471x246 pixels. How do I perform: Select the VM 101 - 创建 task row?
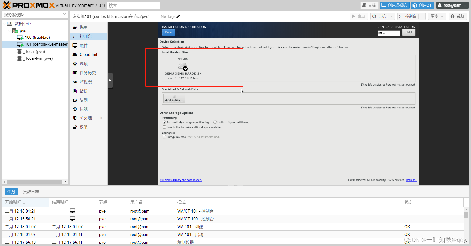point(233,227)
